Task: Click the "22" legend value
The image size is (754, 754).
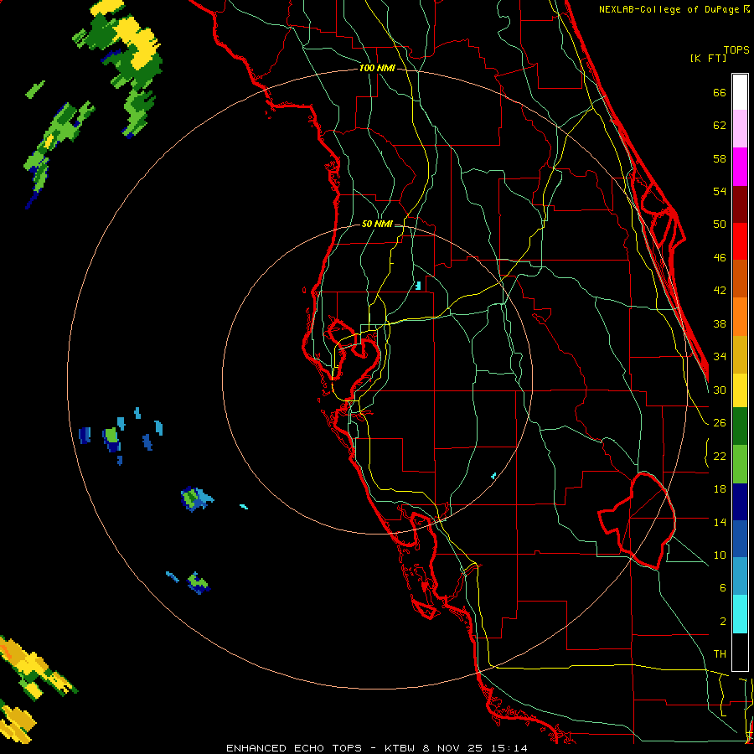Action: (x=720, y=456)
